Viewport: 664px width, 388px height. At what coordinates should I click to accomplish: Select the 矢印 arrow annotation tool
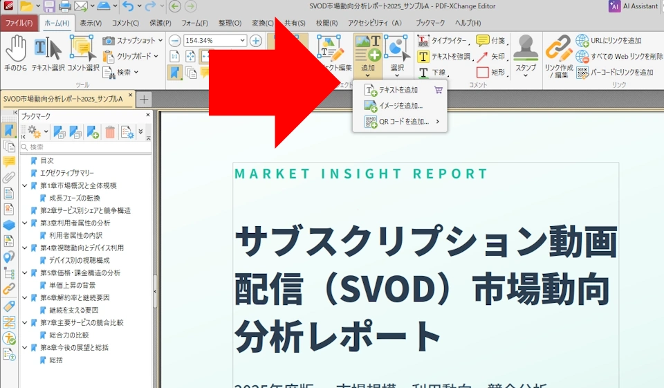click(491, 56)
